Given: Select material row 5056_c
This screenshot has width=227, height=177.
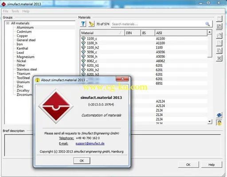Looking at the screenshot, I should [x=144, y=52].
